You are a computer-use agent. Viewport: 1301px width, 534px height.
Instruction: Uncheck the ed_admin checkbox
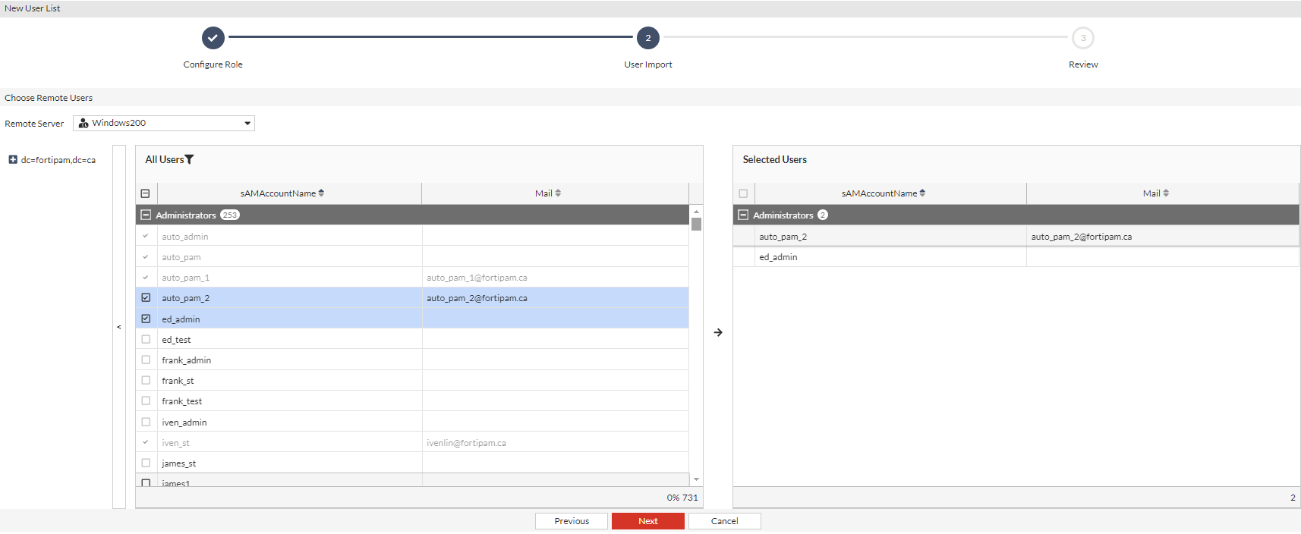[x=146, y=319]
